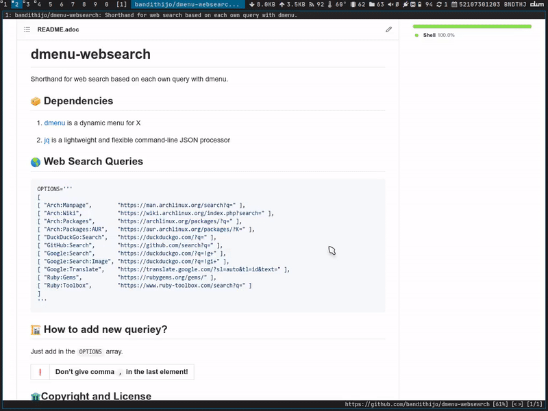Click the green language percentage bar
Screen dimensions: 548x411
472,26
